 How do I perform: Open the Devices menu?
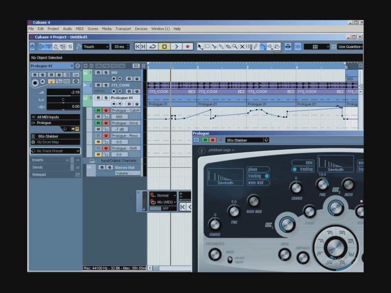pos(141,29)
